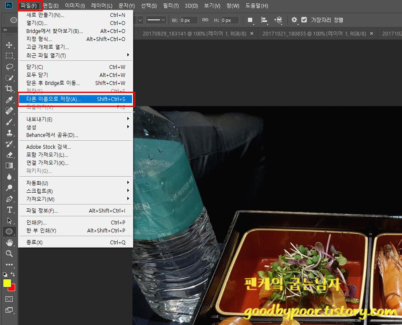
Task: Select the Rectangular Marquee tool
Action: (x=9, y=56)
